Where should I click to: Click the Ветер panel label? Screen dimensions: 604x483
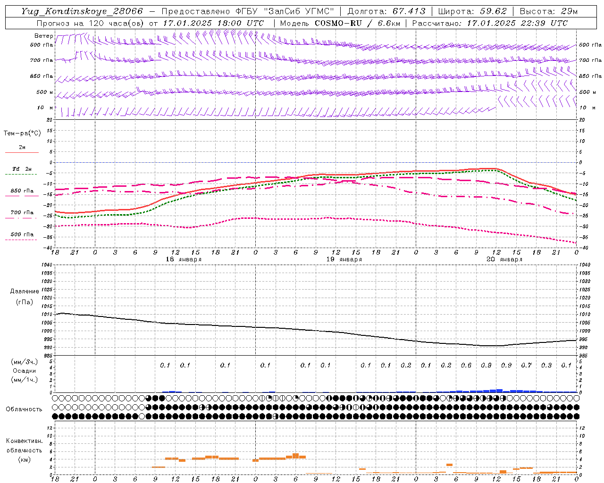click(43, 36)
